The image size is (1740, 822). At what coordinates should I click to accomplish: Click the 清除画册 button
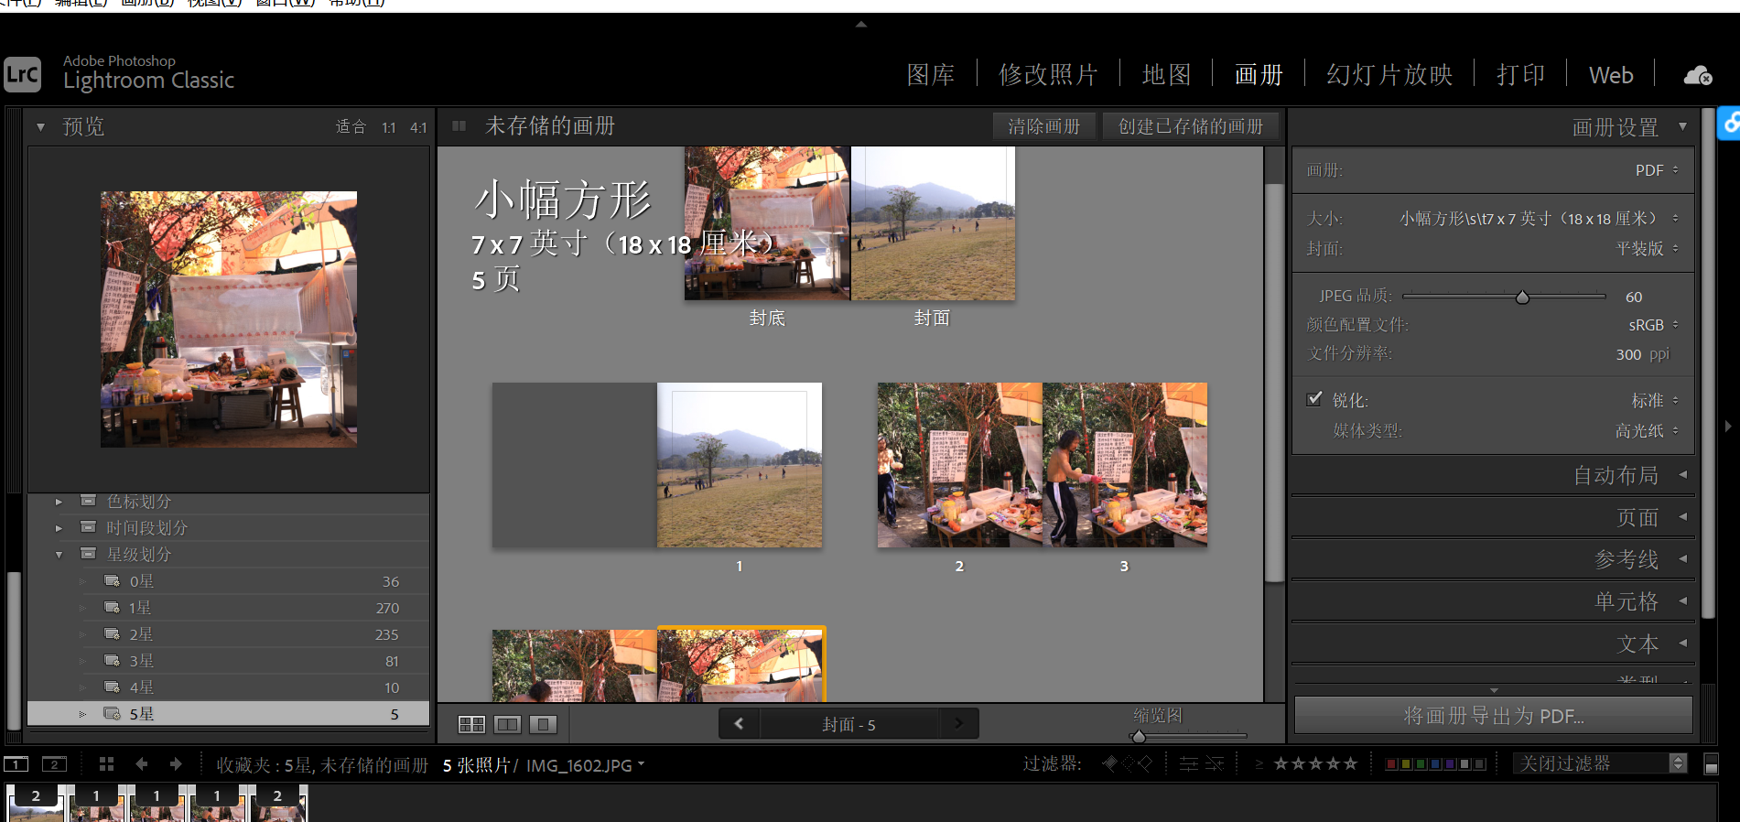tap(1044, 126)
